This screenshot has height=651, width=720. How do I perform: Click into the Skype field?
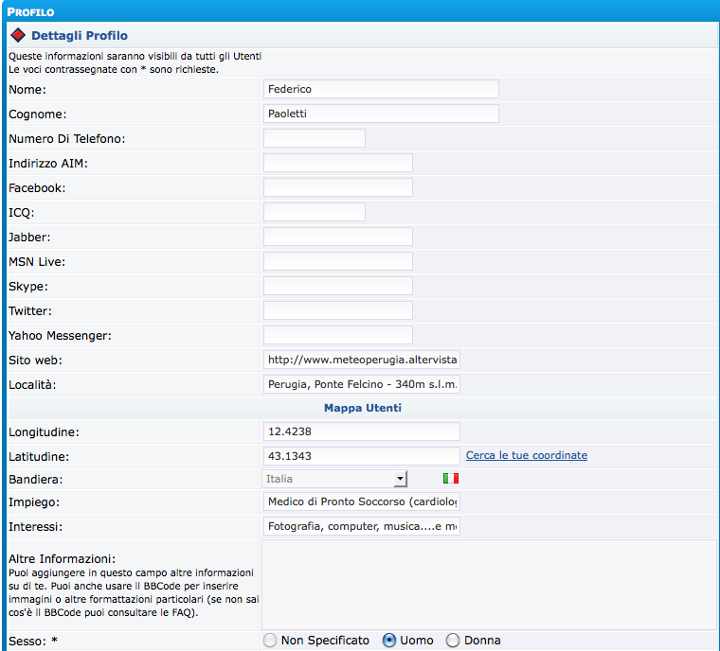coord(337,286)
